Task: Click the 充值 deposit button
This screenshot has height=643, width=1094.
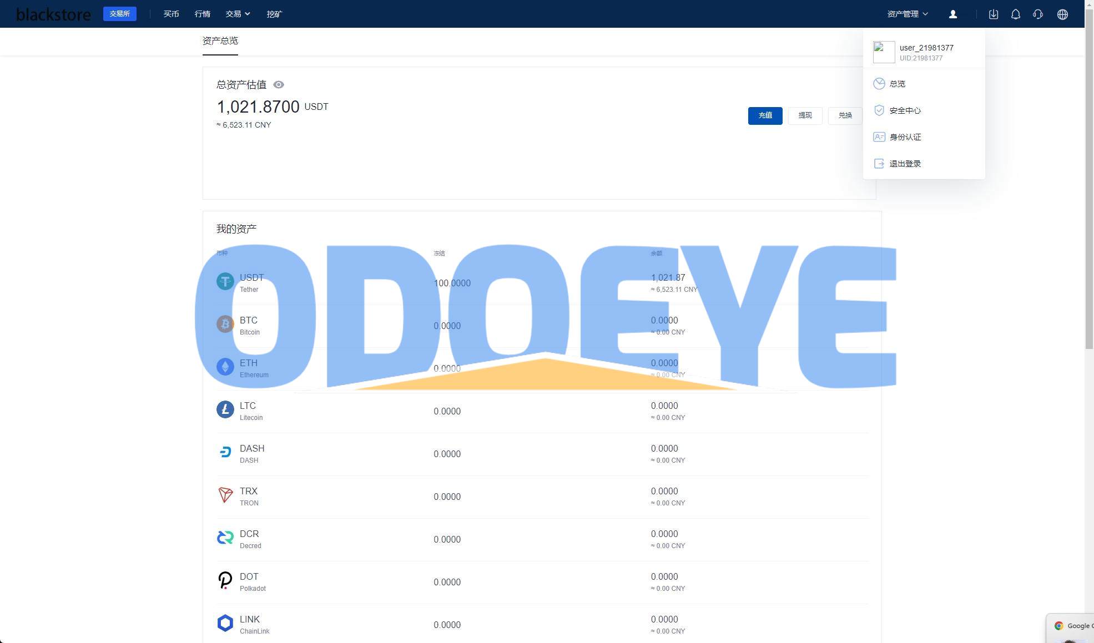Action: coord(765,115)
